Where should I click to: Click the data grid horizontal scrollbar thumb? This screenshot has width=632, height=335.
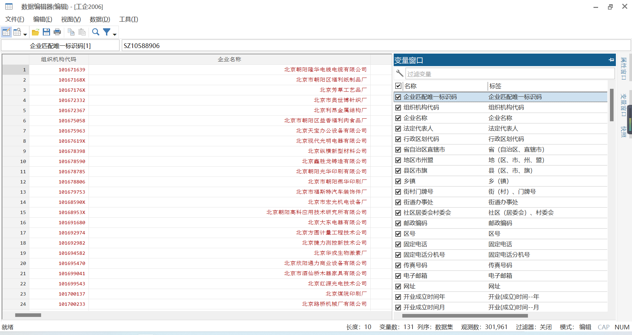(28, 315)
